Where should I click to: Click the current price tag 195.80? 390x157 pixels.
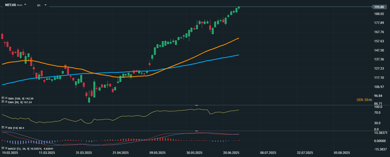tap(379, 7)
